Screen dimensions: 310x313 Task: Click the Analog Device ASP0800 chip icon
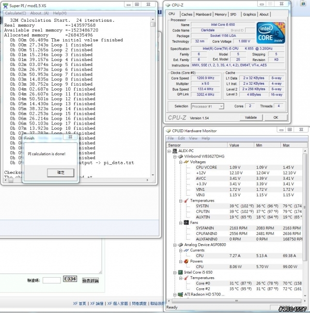point(181,245)
